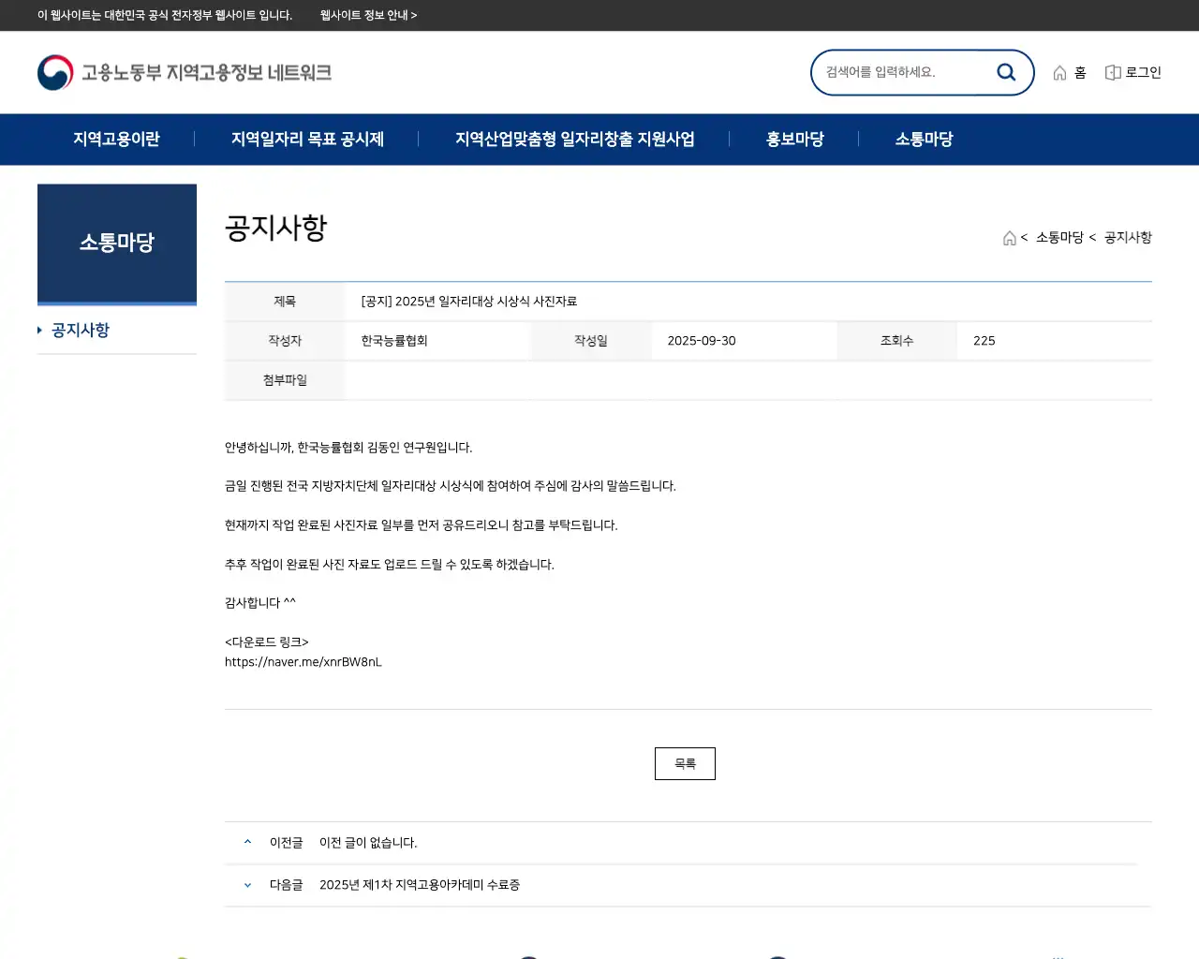Click the arrow marker beside 공지사항 in sidebar

39,330
